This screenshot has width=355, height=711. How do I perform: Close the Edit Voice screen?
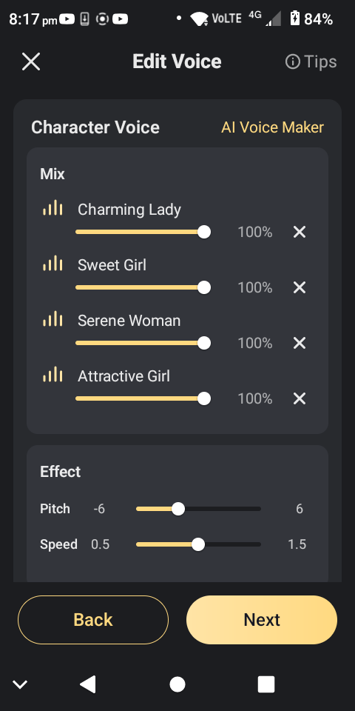pos(31,61)
